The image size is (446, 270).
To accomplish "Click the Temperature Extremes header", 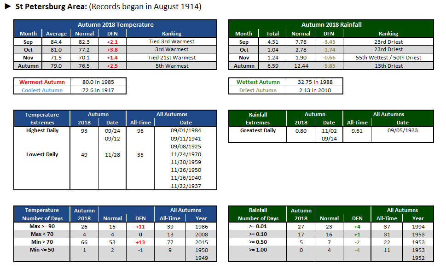I will pos(42,118).
